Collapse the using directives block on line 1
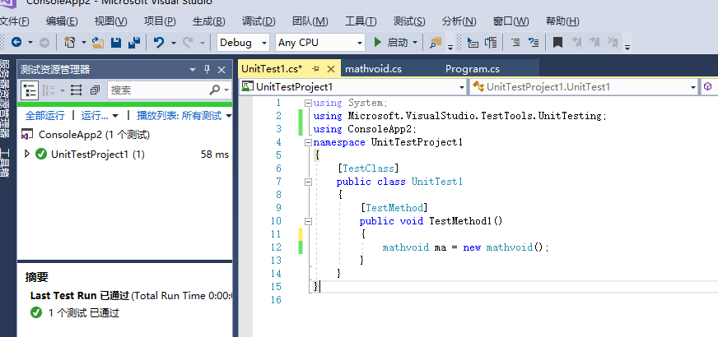This screenshot has height=337, width=718. coord(308,103)
